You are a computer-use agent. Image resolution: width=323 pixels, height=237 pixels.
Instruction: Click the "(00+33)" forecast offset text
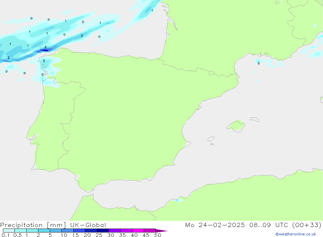(307, 225)
